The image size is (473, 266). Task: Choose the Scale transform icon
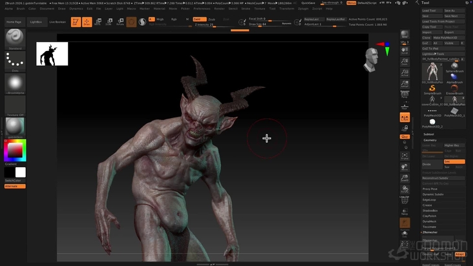[109, 22]
